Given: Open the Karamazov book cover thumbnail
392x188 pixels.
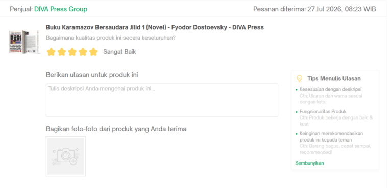Looking at the screenshot, I should (24, 41).
